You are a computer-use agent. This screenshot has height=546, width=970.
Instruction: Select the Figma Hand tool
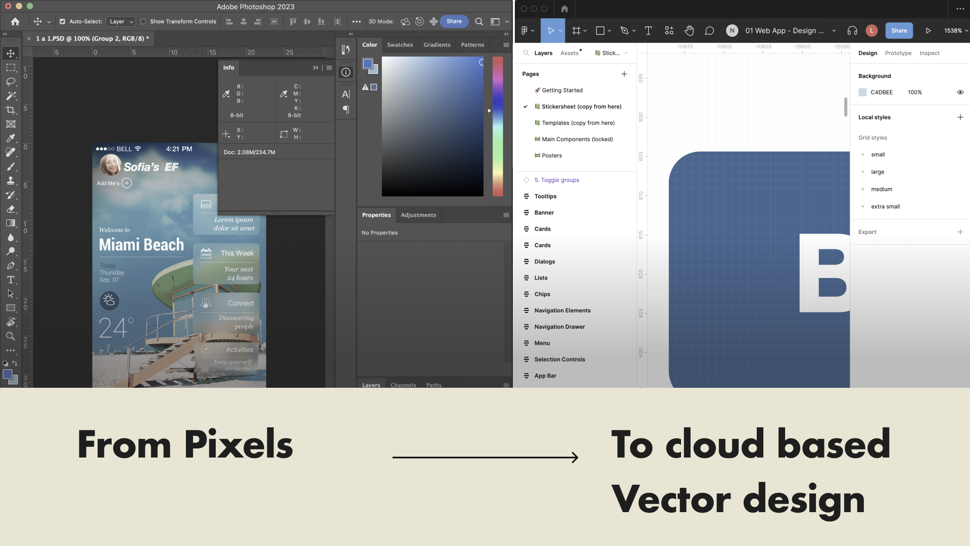click(689, 30)
